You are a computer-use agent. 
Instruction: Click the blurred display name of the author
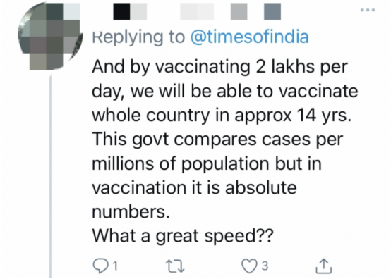[130, 11]
